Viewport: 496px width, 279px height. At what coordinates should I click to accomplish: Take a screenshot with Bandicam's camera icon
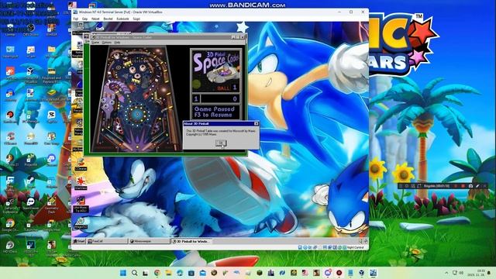(x=470, y=186)
